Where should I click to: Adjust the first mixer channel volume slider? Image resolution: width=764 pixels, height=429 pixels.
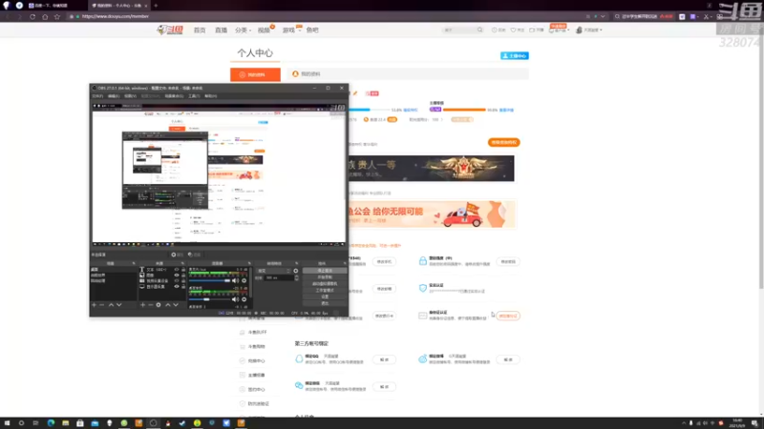(209, 280)
